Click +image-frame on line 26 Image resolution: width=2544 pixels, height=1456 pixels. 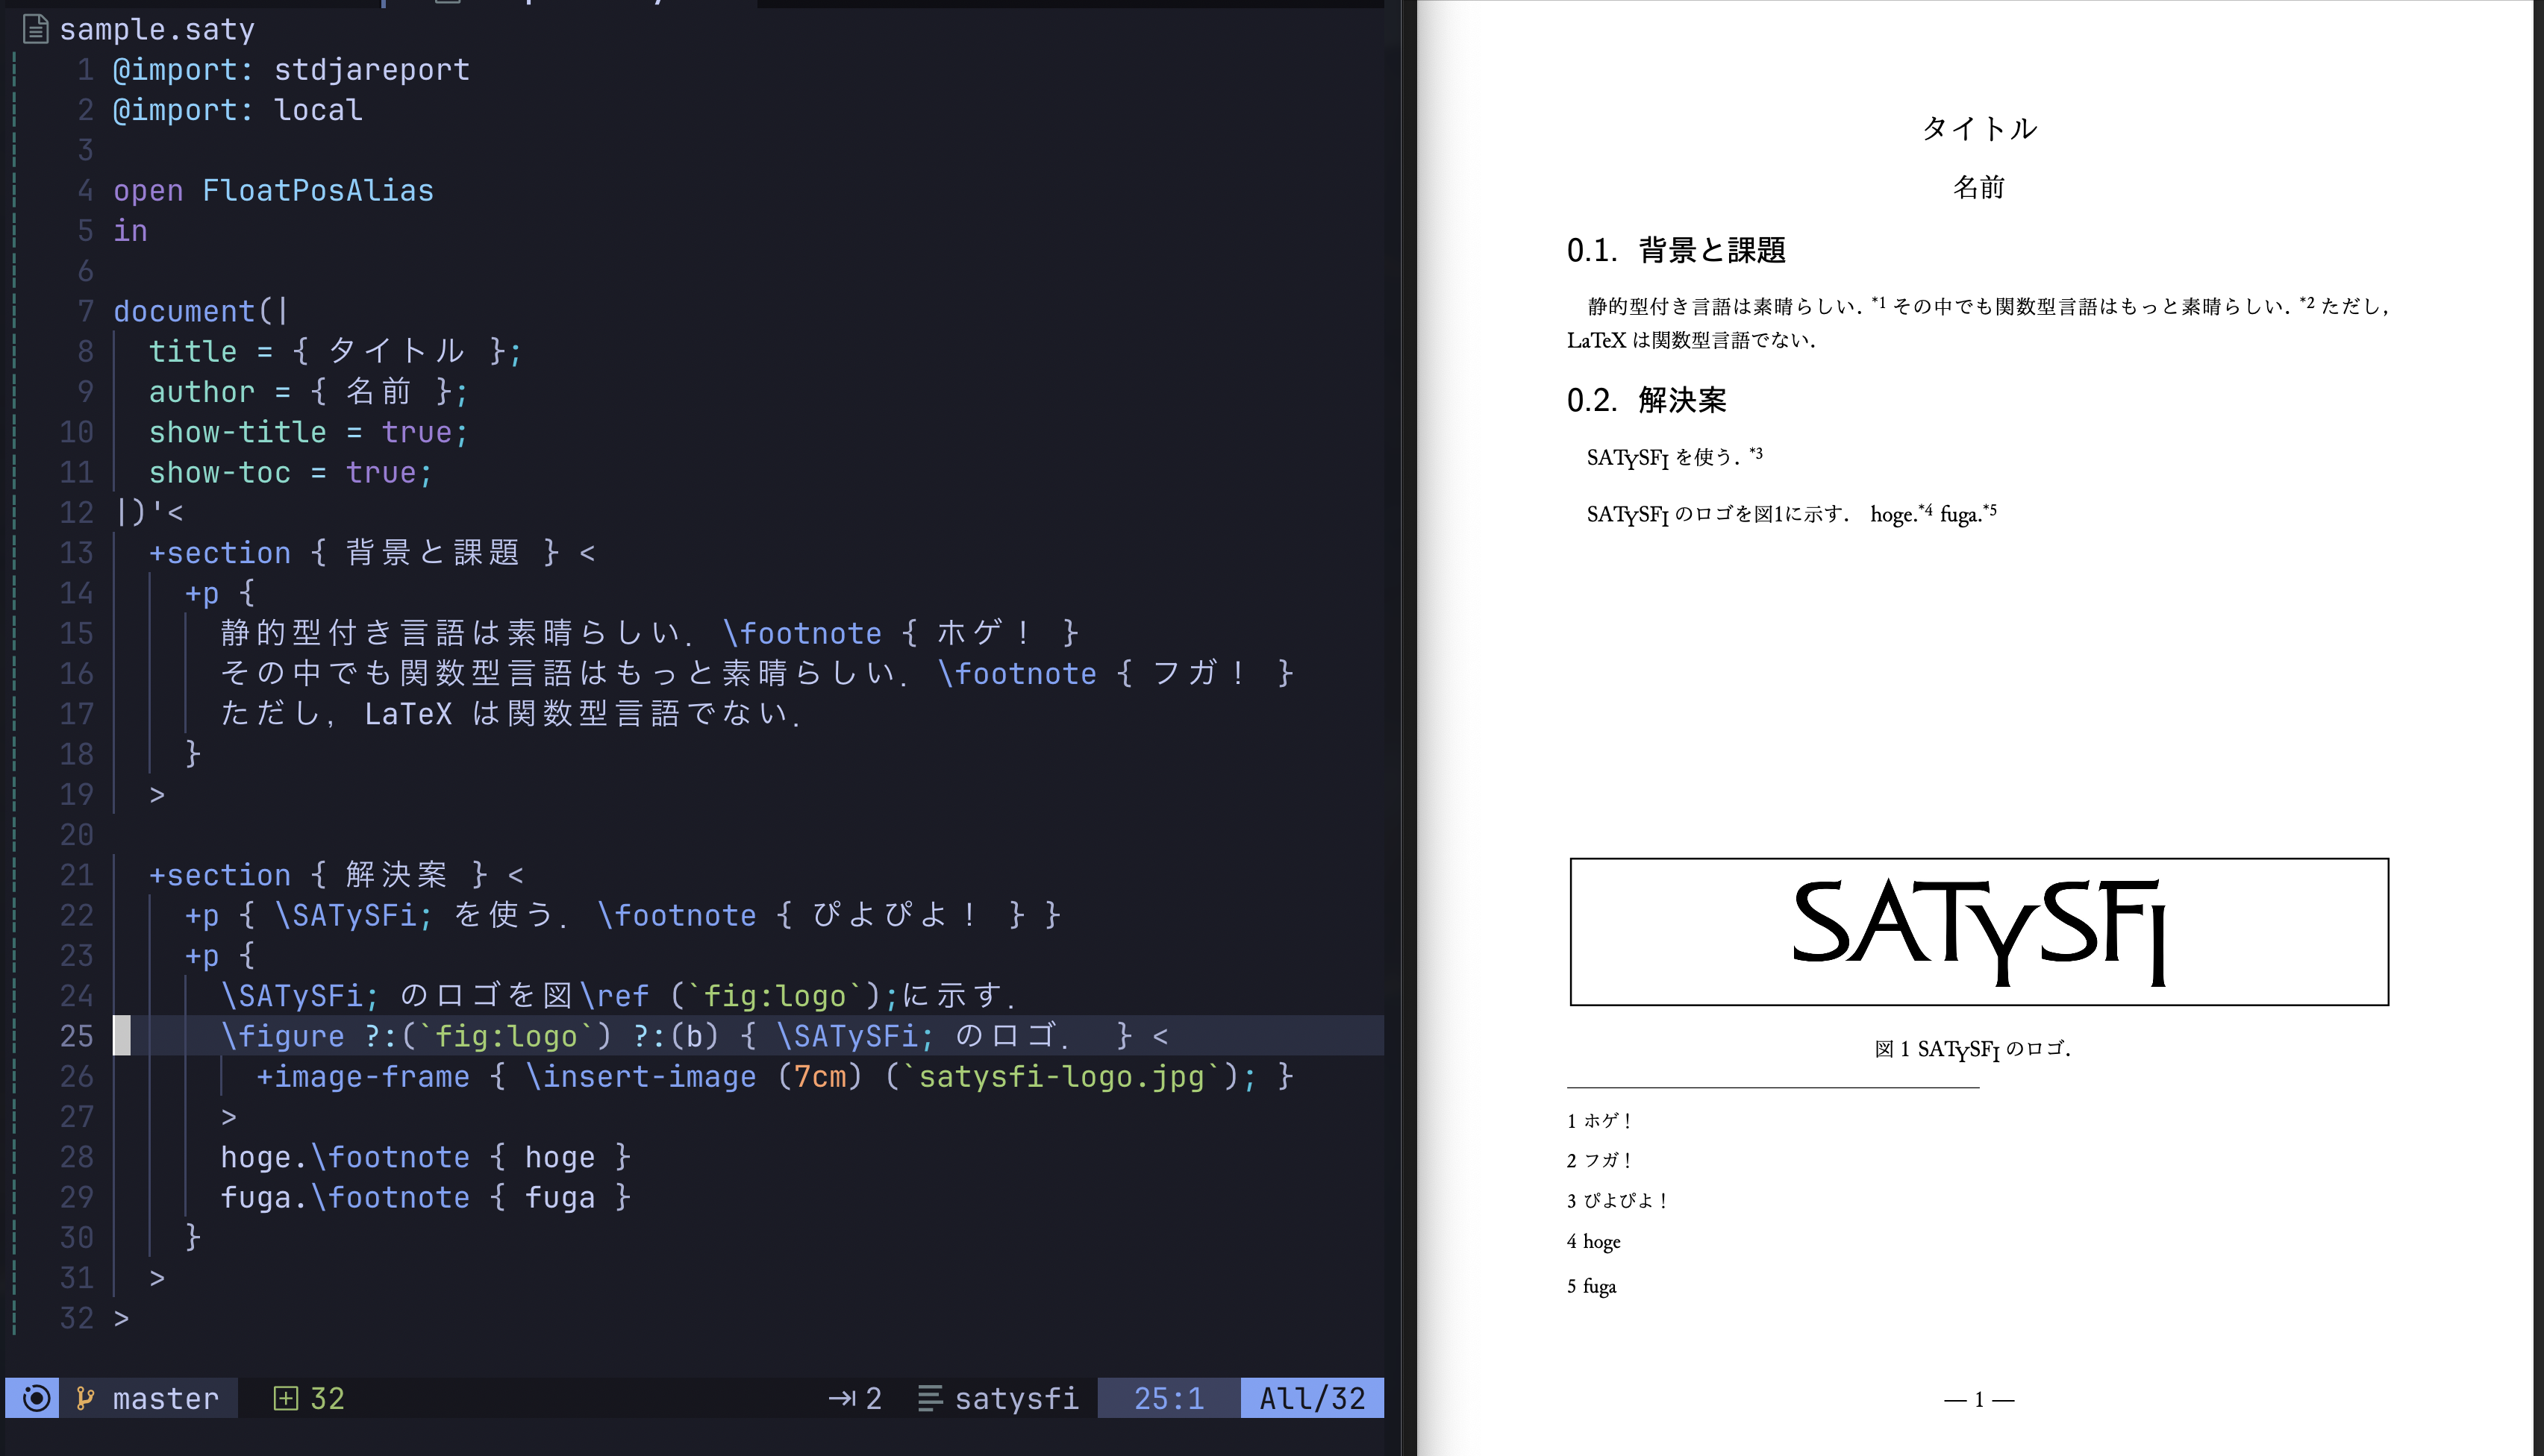(x=362, y=1076)
